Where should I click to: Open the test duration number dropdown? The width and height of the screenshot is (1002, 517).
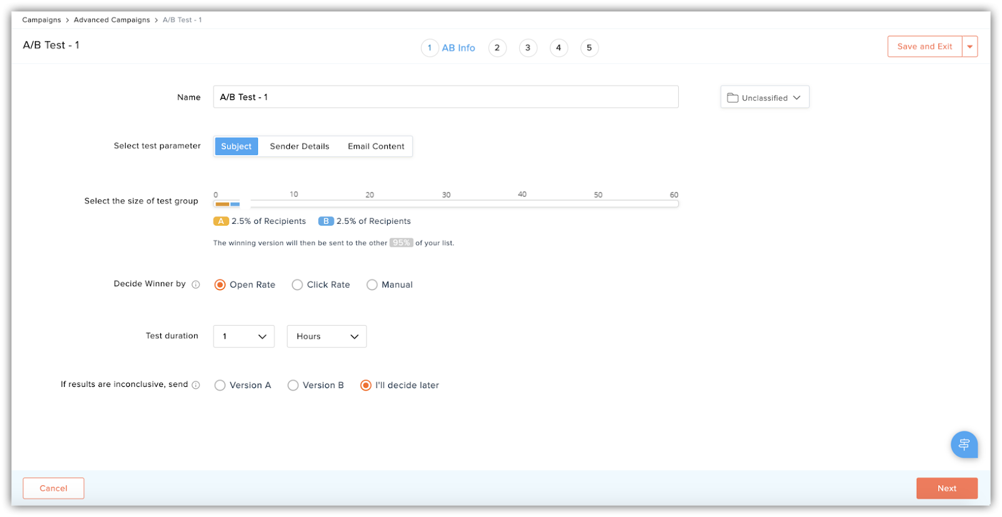click(x=244, y=336)
